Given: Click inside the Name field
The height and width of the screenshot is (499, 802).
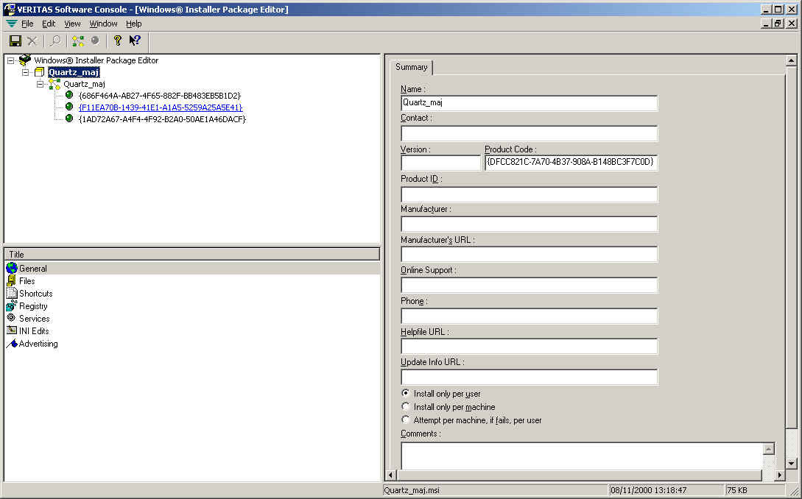Looking at the screenshot, I should 529,103.
